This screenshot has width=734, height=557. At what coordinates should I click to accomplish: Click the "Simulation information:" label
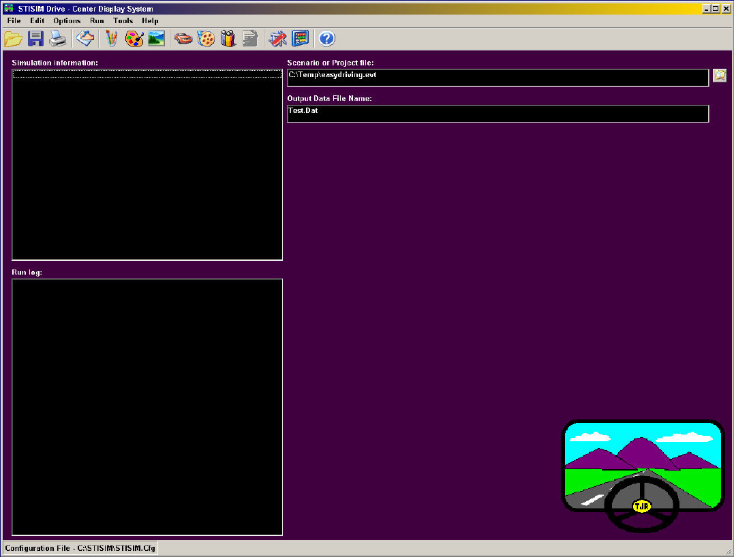pyautogui.click(x=55, y=63)
